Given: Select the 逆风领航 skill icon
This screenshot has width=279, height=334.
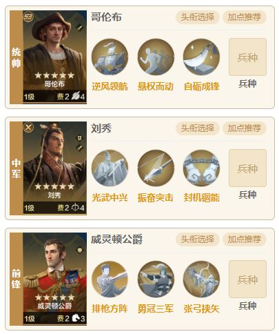Looking at the screenshot, I should 110,57.
